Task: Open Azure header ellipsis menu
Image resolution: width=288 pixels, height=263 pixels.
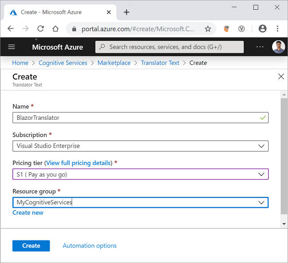Action: (260, 47)
